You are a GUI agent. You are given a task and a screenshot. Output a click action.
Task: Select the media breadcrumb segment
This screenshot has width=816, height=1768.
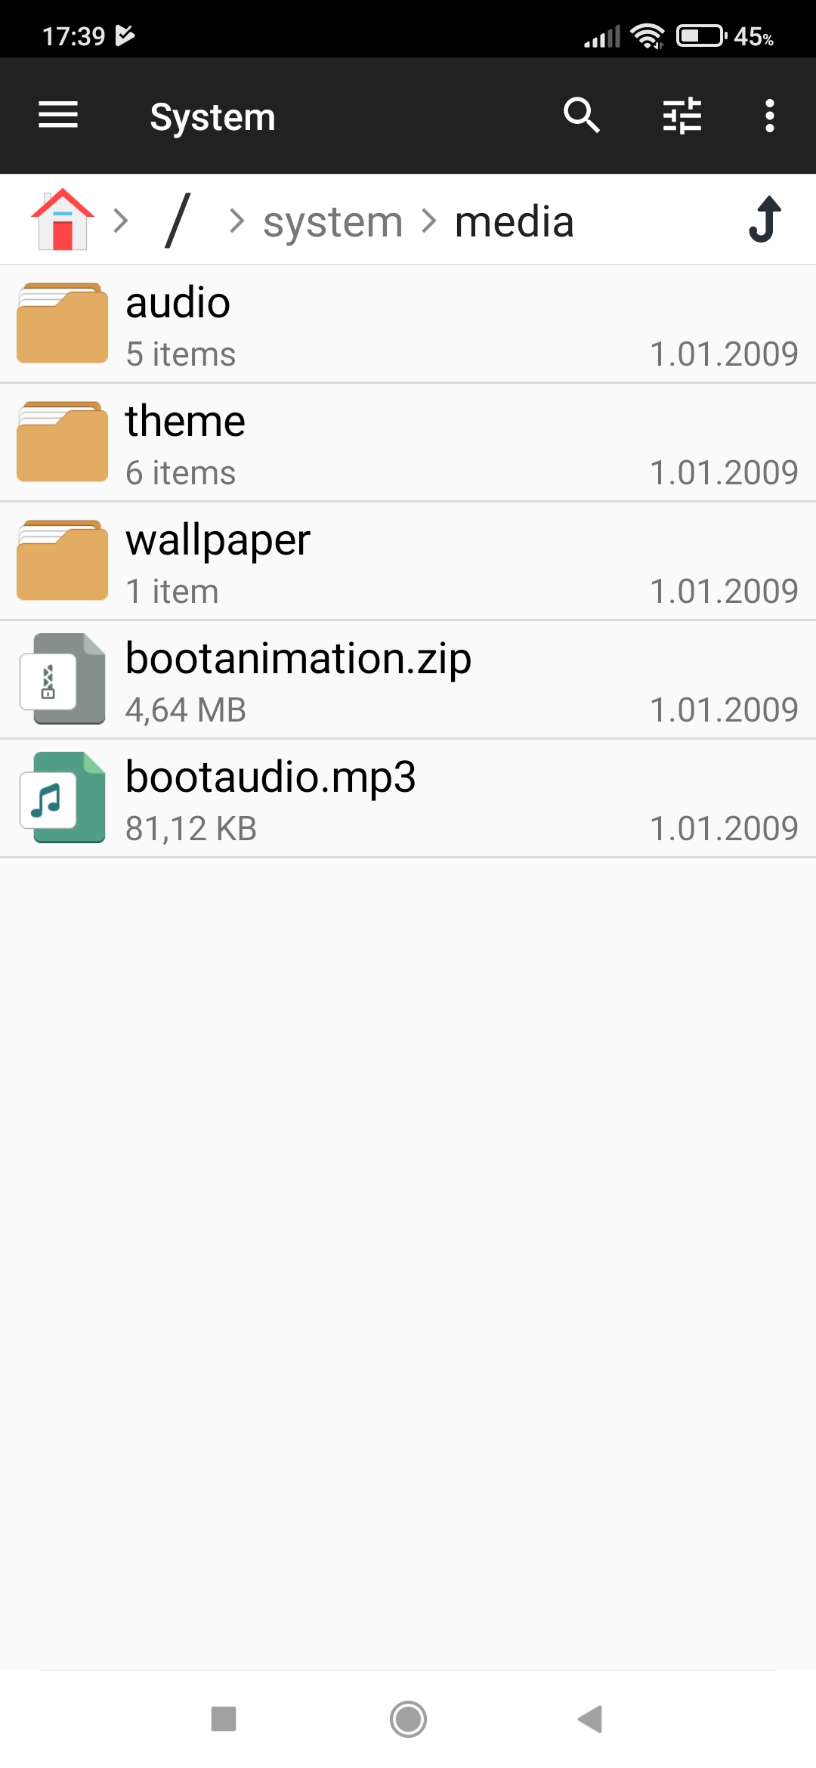coord(514,222)
